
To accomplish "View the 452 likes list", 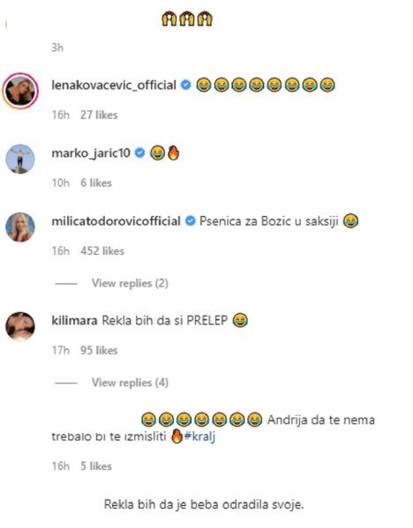I will [102, 251].
